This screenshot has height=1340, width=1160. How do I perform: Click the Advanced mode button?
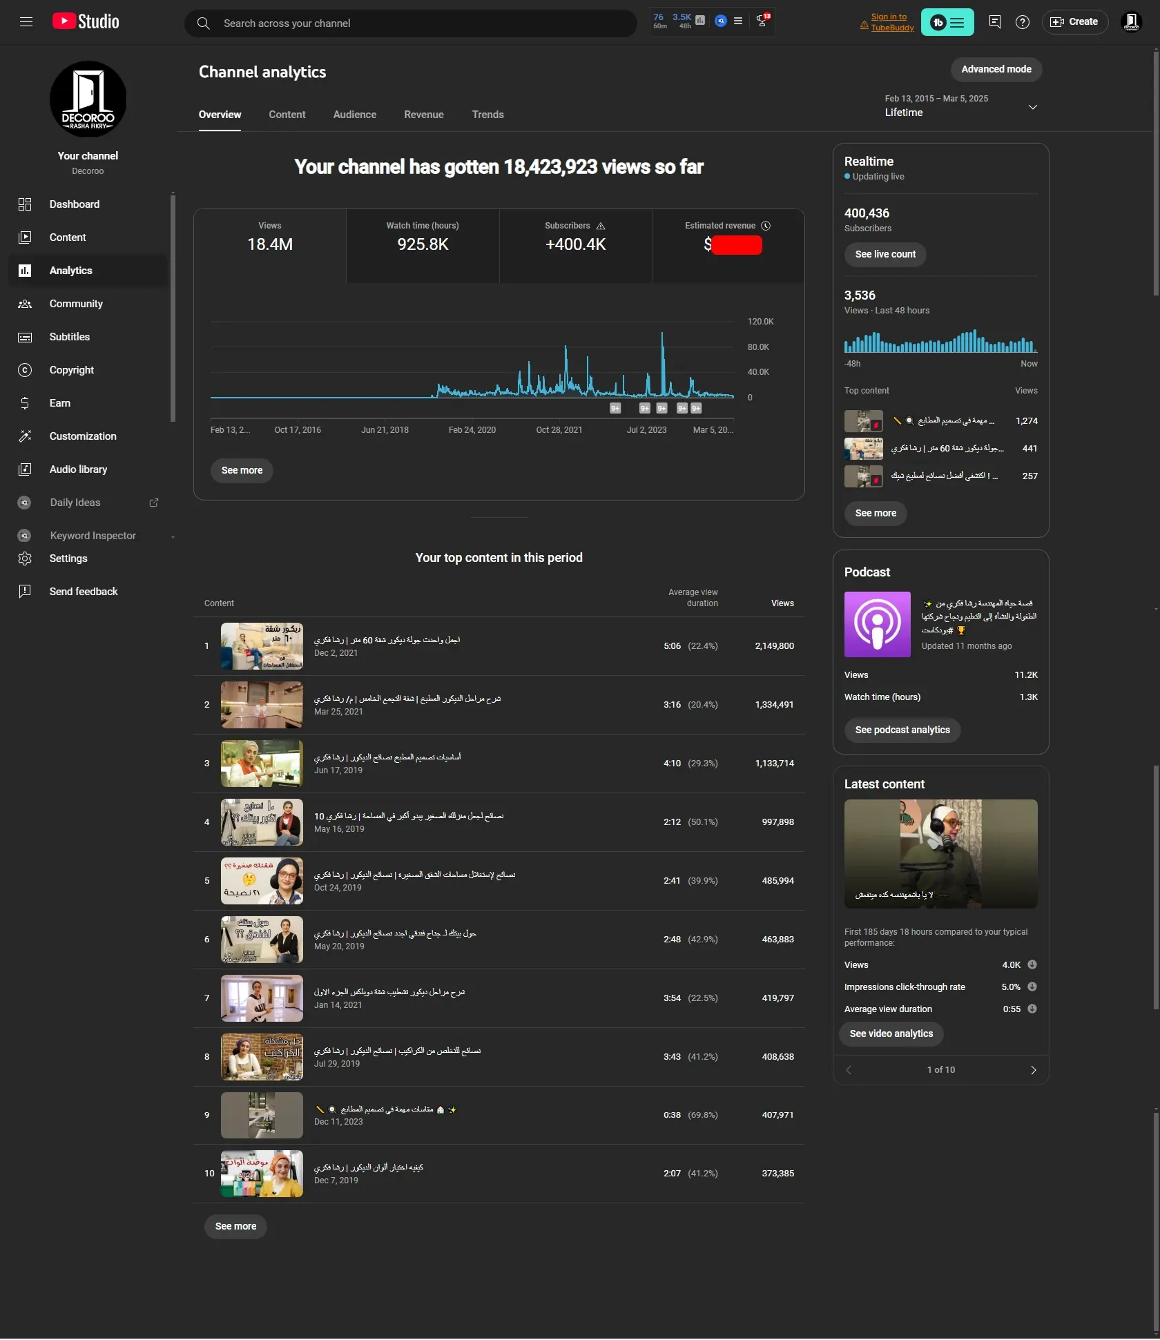tap(996, 69)
